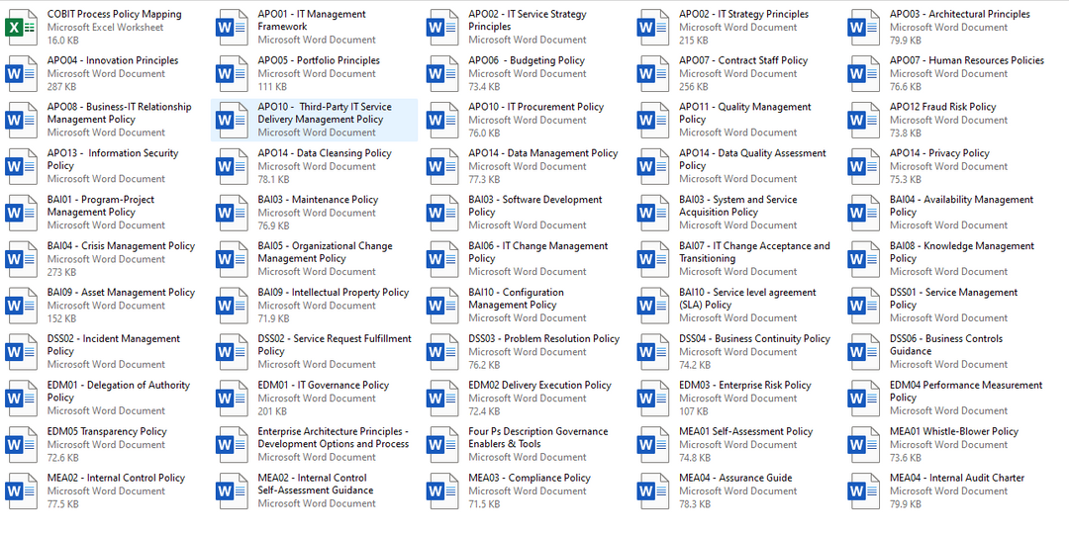
Task: Select the APO13 Information Security Policy document
Action: [x=112, y=159]
